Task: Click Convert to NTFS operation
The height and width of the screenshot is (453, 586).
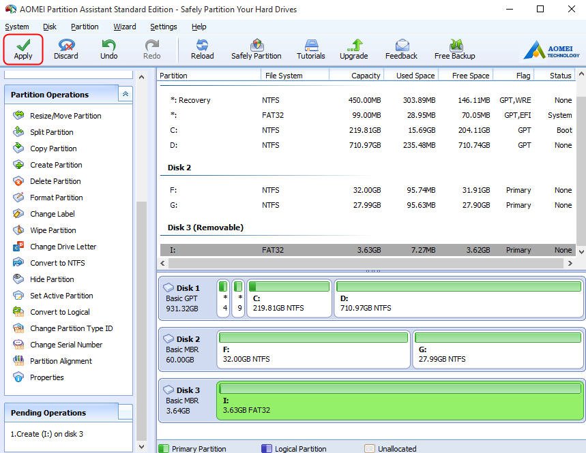Action: coord(57,263)
